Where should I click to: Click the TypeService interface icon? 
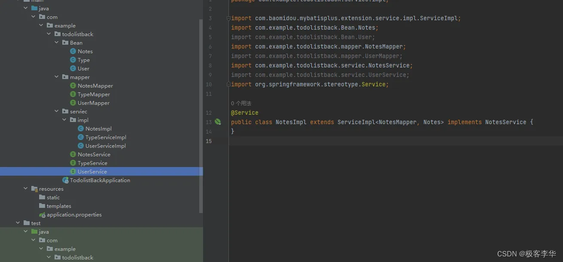tap(73, 163)
